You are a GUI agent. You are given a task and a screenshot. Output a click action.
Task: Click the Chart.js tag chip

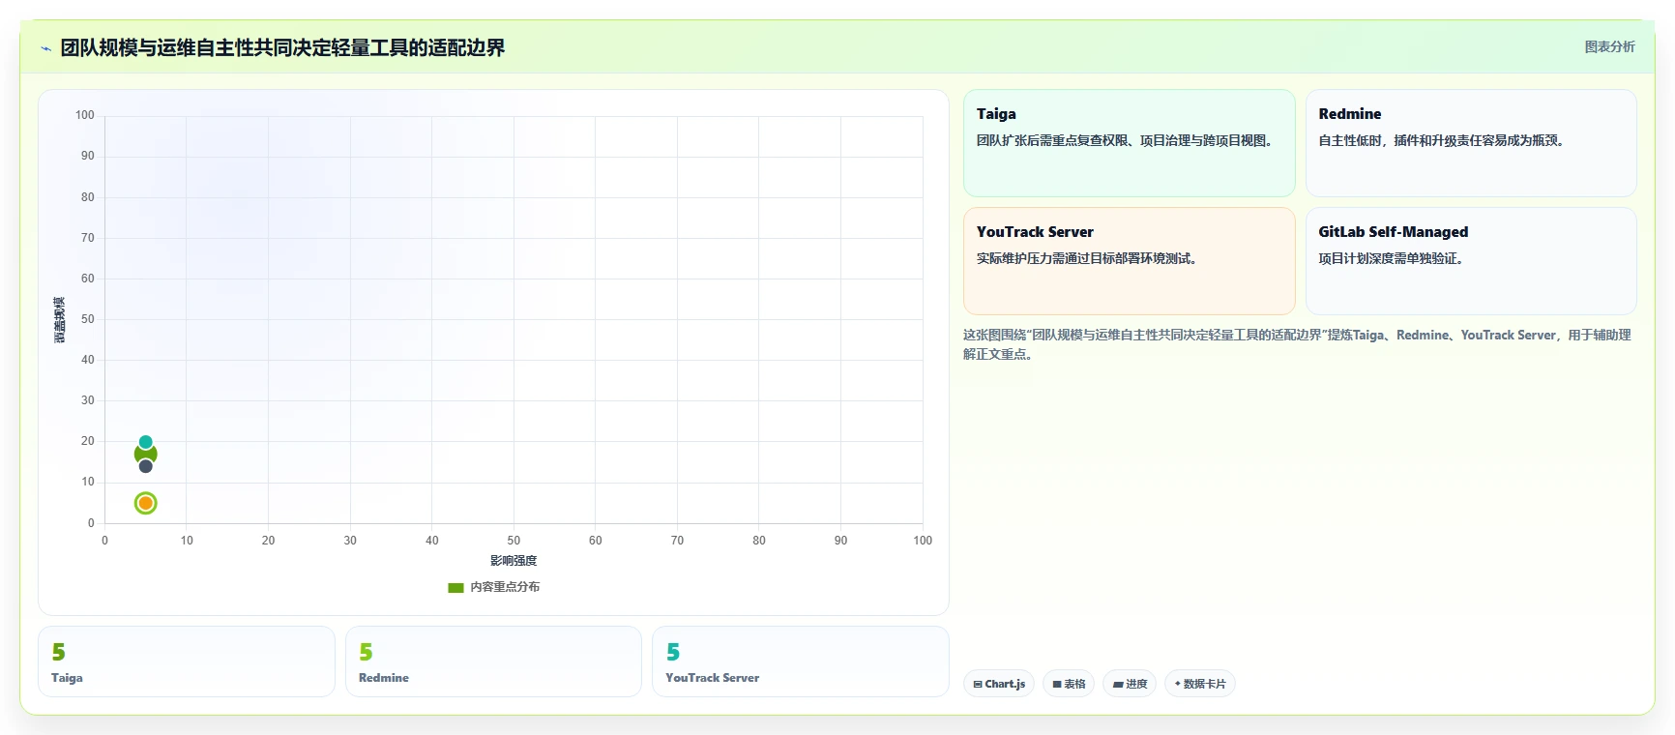pyautogui.click(x=999, y=684)
